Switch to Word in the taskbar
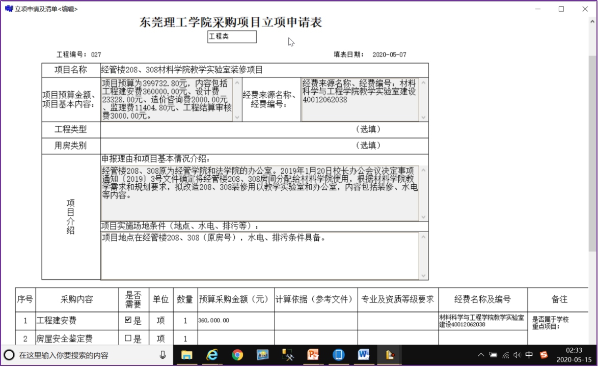 click(x=364, y=355)
